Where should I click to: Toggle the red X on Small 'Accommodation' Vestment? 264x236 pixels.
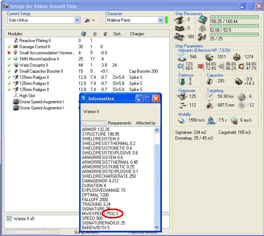point(9,53)
